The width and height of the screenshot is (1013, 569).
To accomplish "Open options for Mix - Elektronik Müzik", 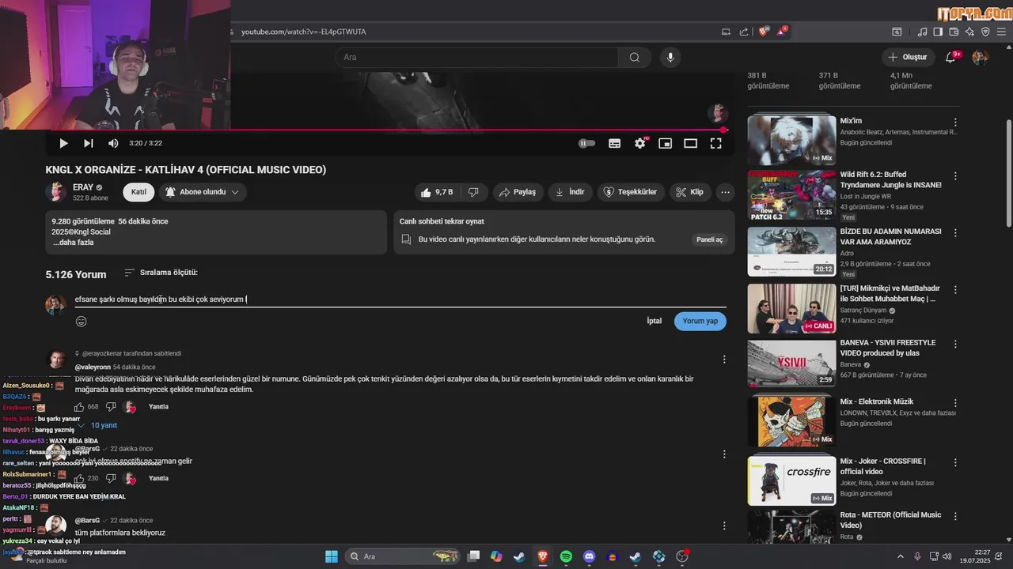I will tap(955, 402).
